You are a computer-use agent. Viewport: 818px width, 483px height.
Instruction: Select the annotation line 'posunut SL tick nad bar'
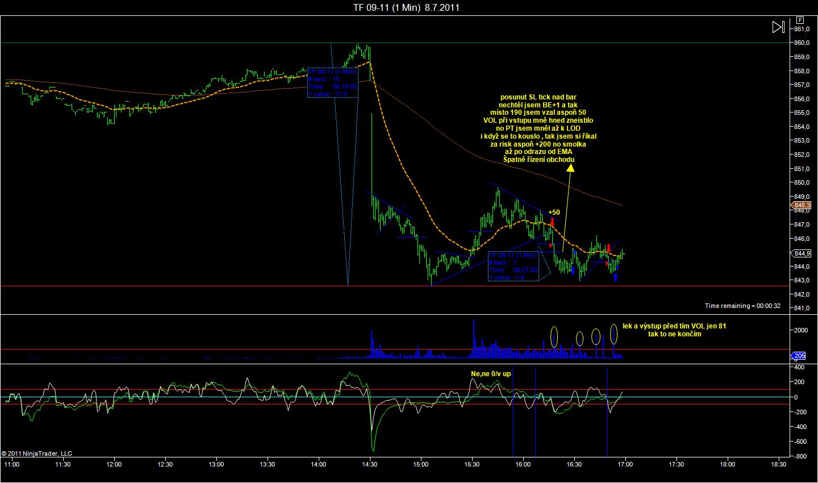(538, 98)
